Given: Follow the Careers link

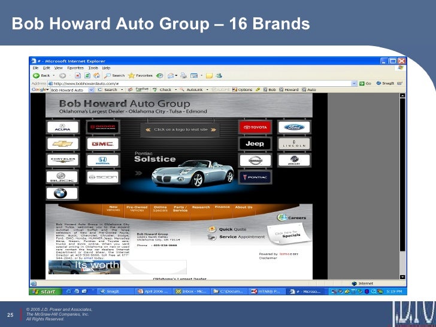Looking at the screenshot, I should coord(292,217).
